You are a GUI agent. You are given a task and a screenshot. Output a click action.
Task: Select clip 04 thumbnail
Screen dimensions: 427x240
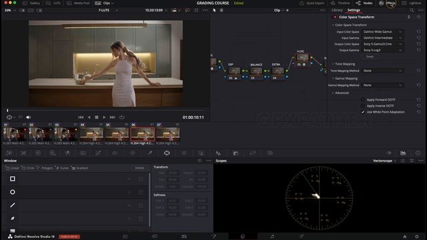click(91, 134)
